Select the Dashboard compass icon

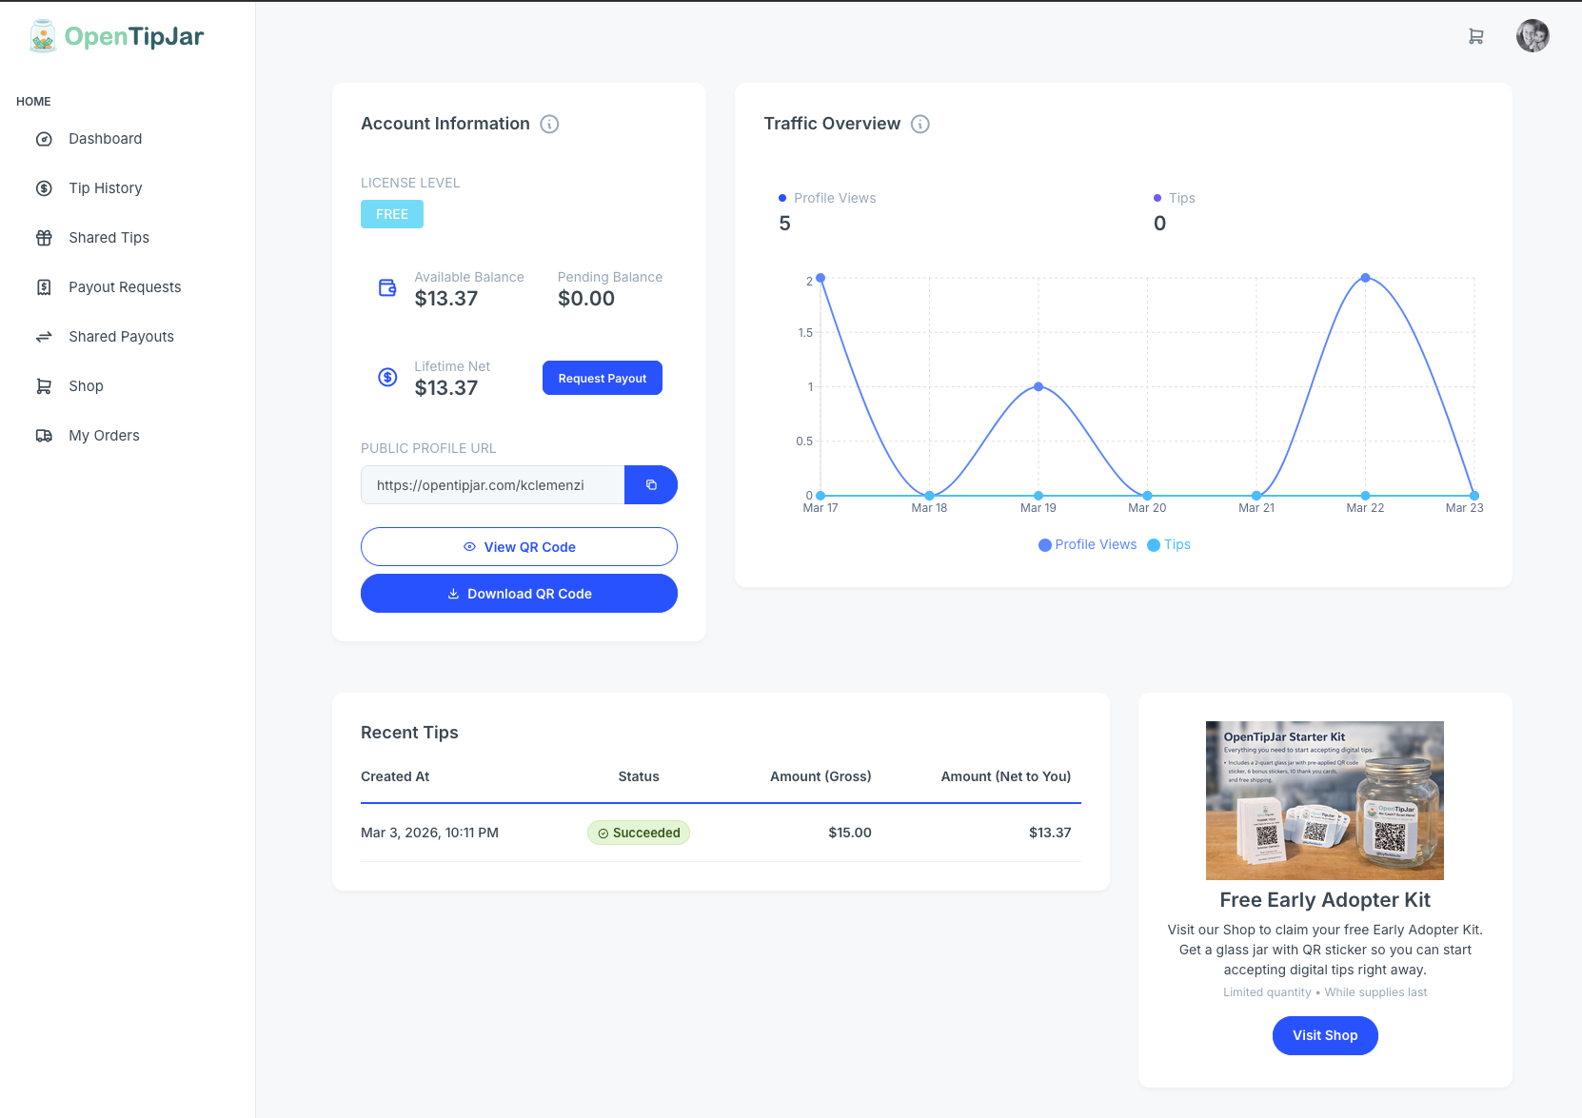point(45,138)
